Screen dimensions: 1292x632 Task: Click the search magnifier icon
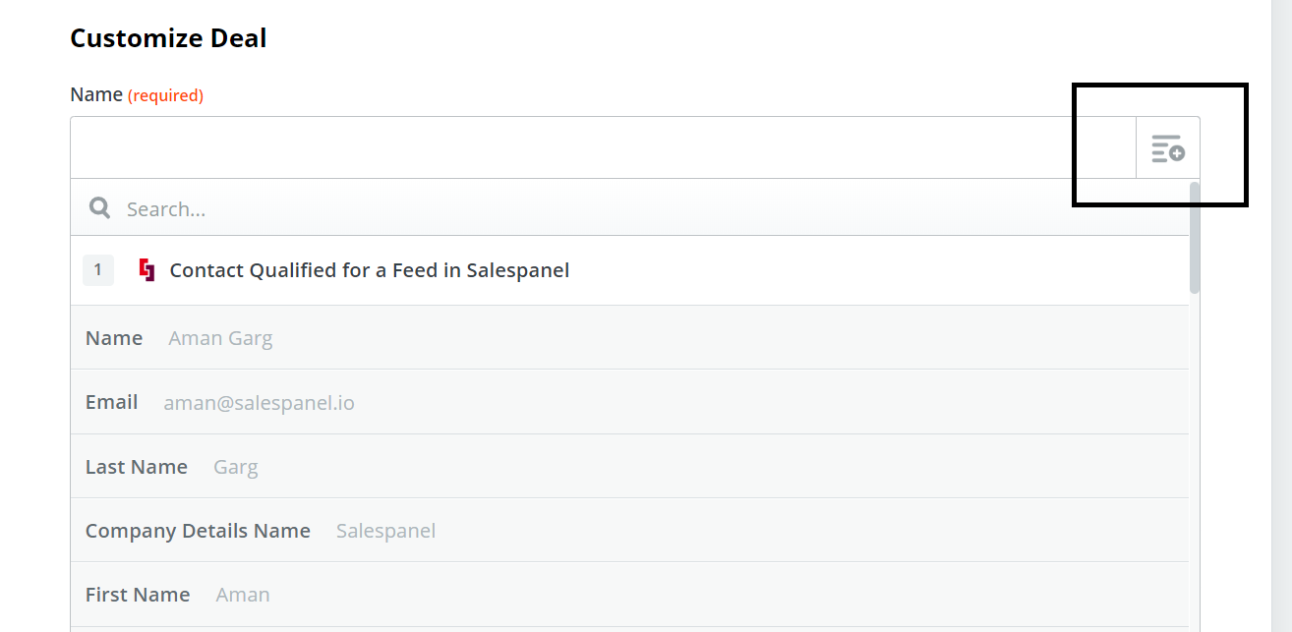99,208
